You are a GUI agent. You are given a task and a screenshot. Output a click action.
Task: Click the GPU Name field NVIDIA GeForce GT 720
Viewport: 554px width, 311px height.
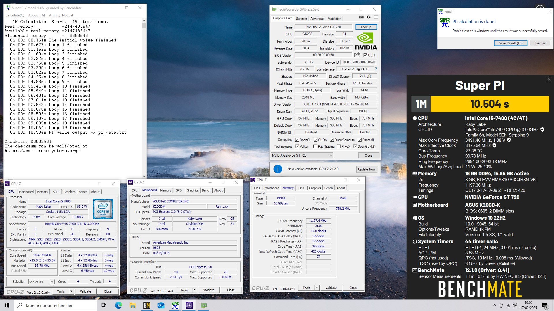(x=323, y=27)
